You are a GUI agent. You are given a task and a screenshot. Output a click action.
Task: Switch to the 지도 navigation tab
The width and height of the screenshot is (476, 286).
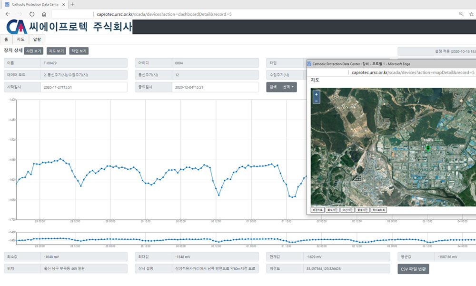coord(20,40)
